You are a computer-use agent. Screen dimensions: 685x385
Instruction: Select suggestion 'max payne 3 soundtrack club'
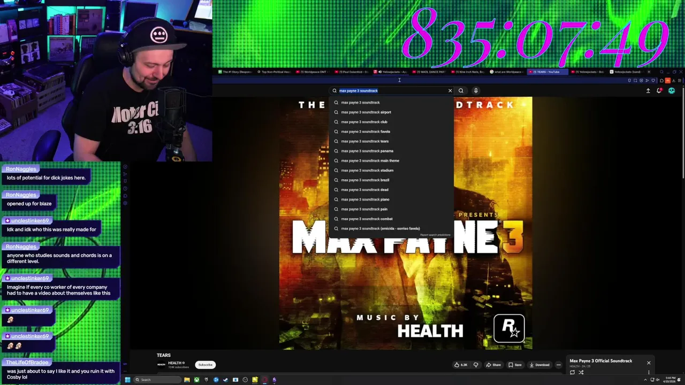(x=392, y=122)
